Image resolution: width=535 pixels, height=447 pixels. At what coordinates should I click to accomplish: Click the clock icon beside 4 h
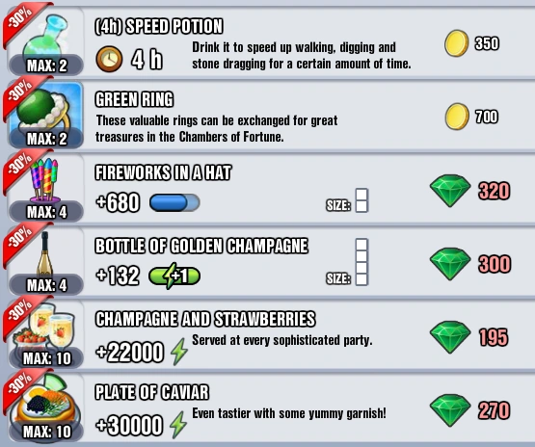tap(109, 60)
